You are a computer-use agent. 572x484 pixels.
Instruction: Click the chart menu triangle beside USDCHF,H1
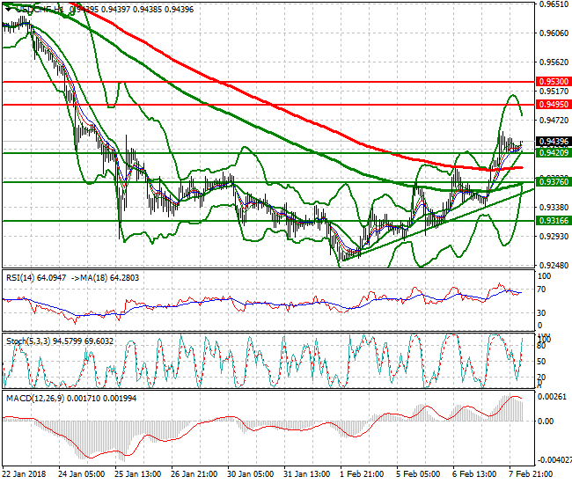click(8, 10)
